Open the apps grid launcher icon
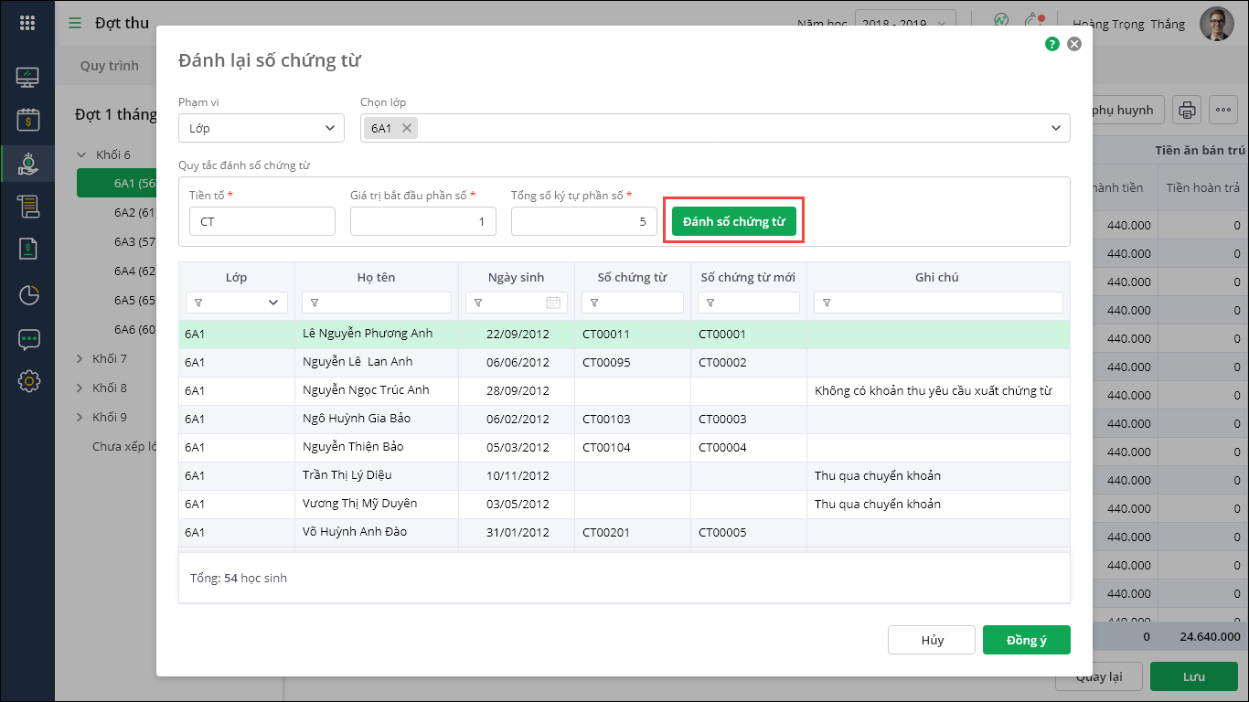Viewport: 1249px width, 702px height. pyautogui.click(x=27, y=24)
